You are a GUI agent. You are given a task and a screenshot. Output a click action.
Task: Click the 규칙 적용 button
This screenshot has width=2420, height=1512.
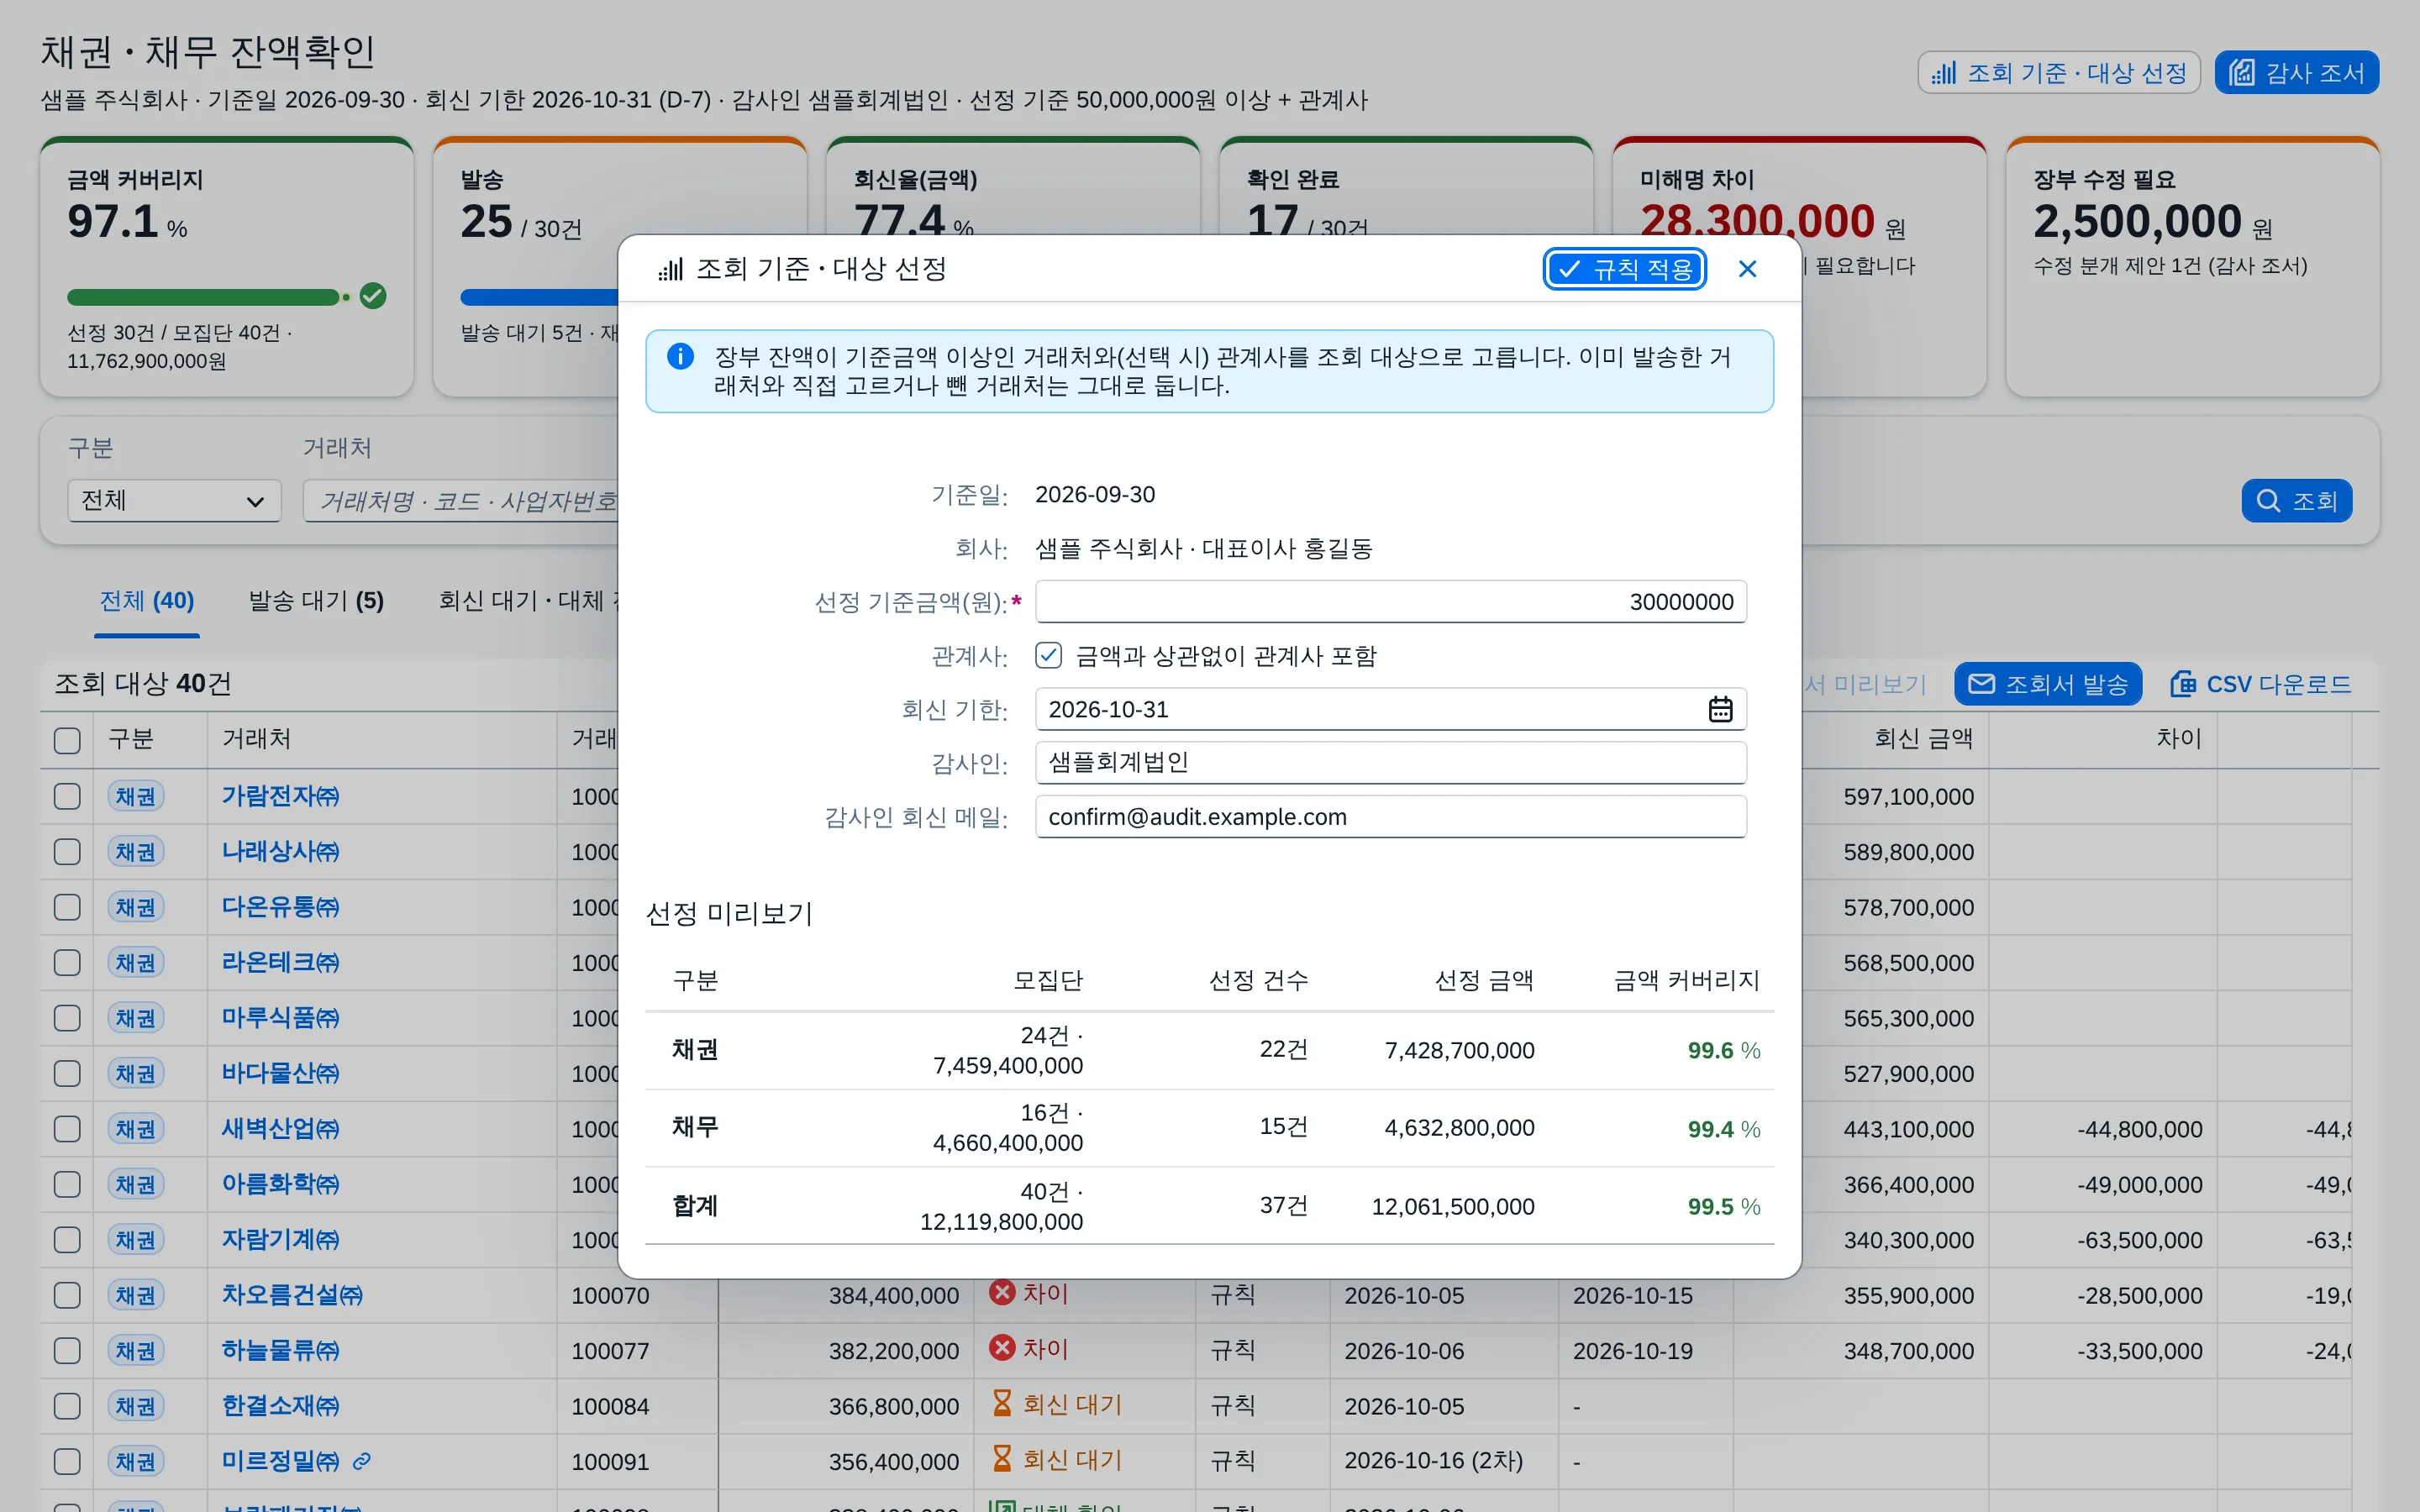click(1625, 269)
